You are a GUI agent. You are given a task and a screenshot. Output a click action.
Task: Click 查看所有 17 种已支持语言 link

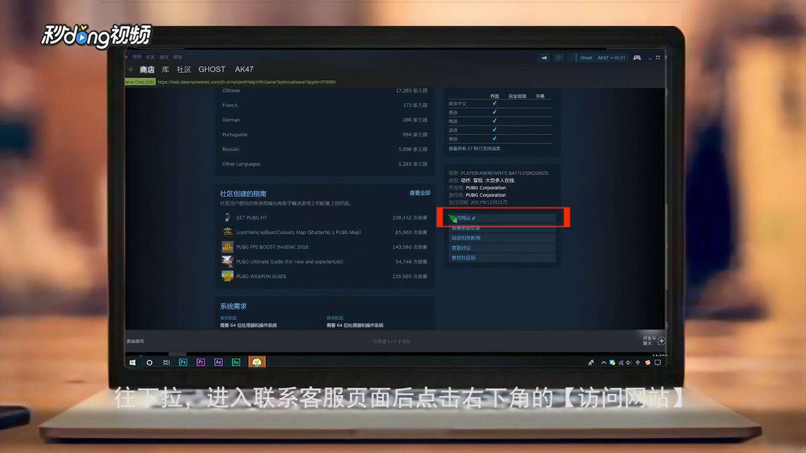tap(474, 148)
